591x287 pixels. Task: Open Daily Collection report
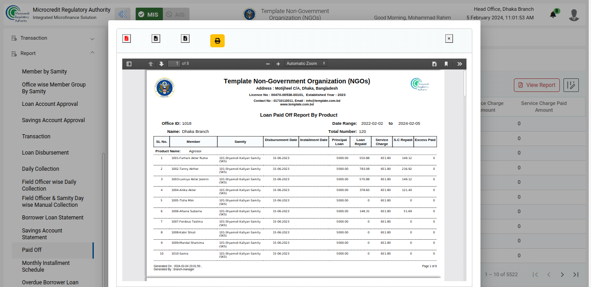[x=41, y=169]
